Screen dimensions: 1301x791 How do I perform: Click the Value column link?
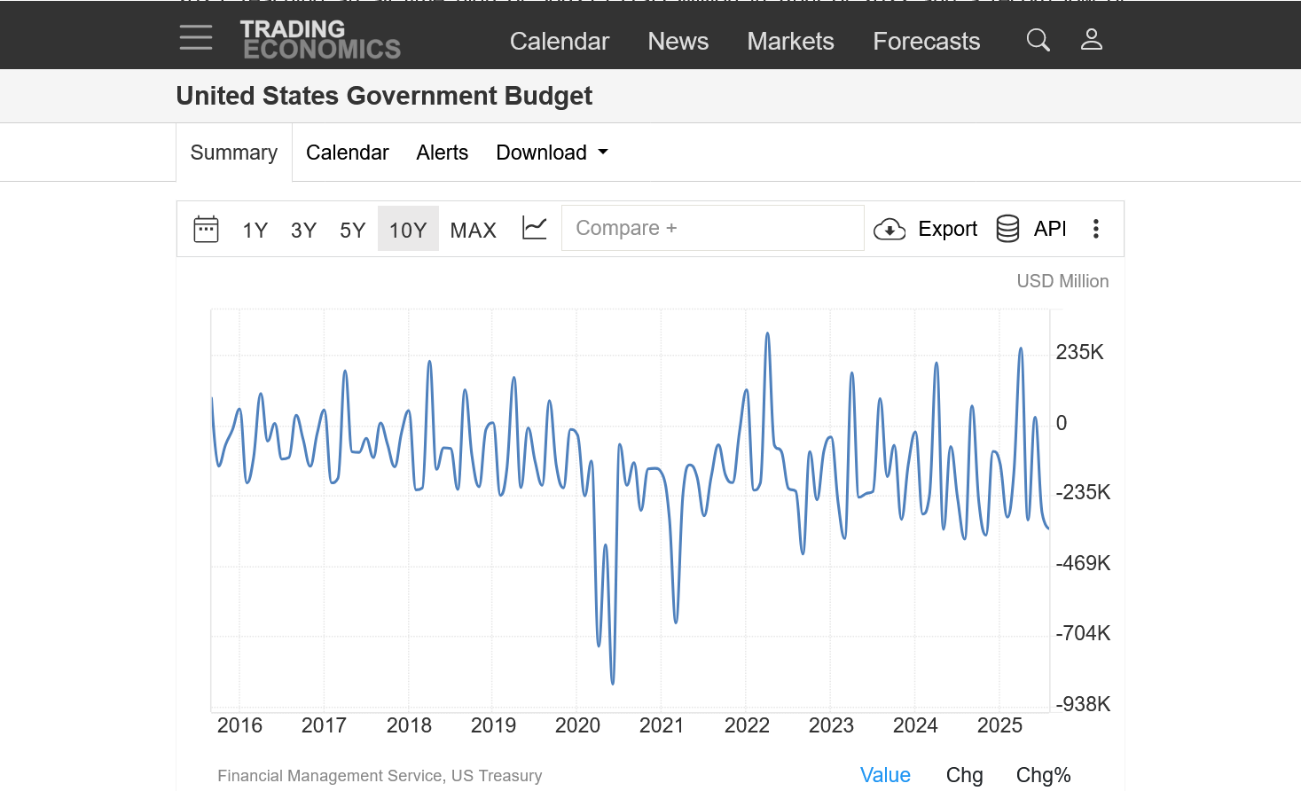point(885,775)
